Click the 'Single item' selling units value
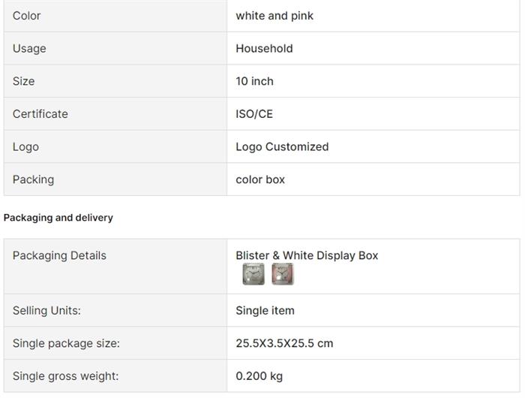 (265, 310)
